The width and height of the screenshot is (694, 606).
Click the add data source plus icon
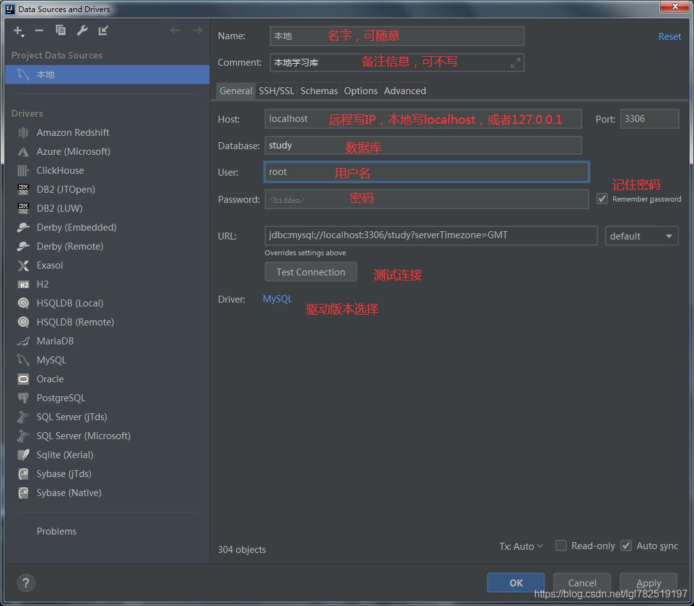tap(18, 30)
